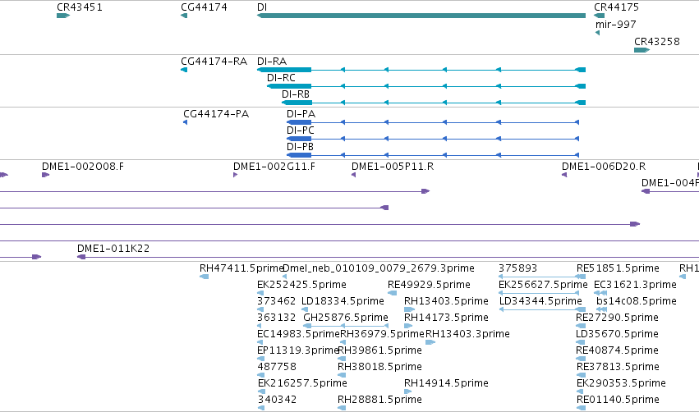Image resolution: width=699 pixels, height=412 pixels.
Task: Select the RH39861.5prime label
Action: pyautogui.click(x=379, y=350)
